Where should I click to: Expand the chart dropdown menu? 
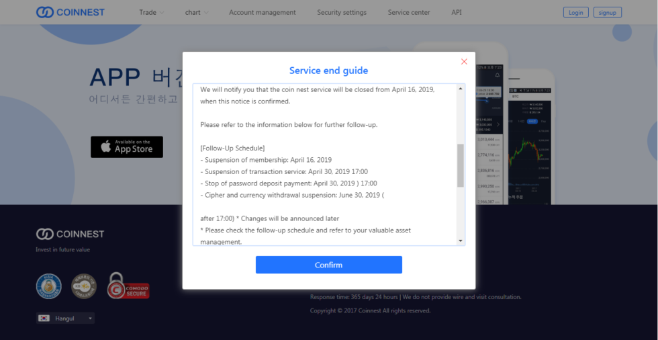[196, 13]
